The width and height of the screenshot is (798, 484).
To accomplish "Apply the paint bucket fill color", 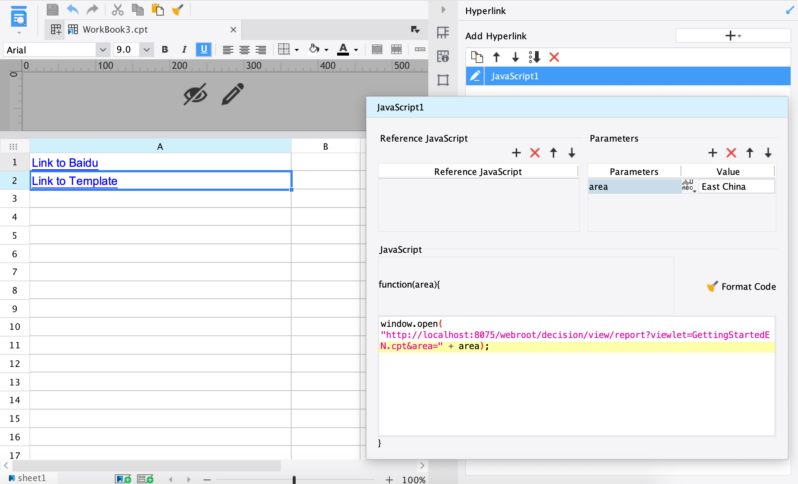I will point(314,49).
